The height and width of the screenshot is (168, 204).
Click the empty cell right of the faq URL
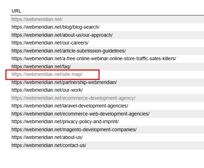[x=138, y=66]
